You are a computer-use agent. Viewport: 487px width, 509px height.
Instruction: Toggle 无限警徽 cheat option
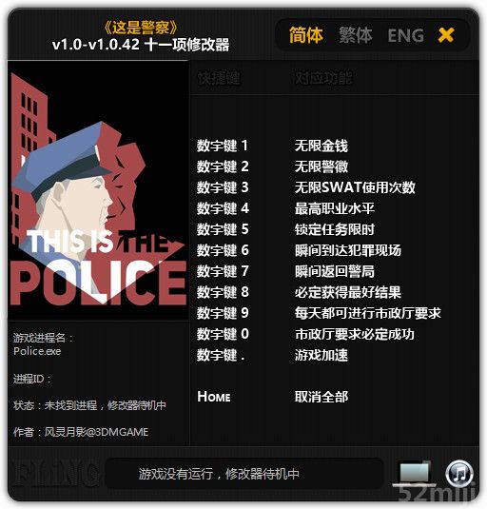tap(321, 166)
